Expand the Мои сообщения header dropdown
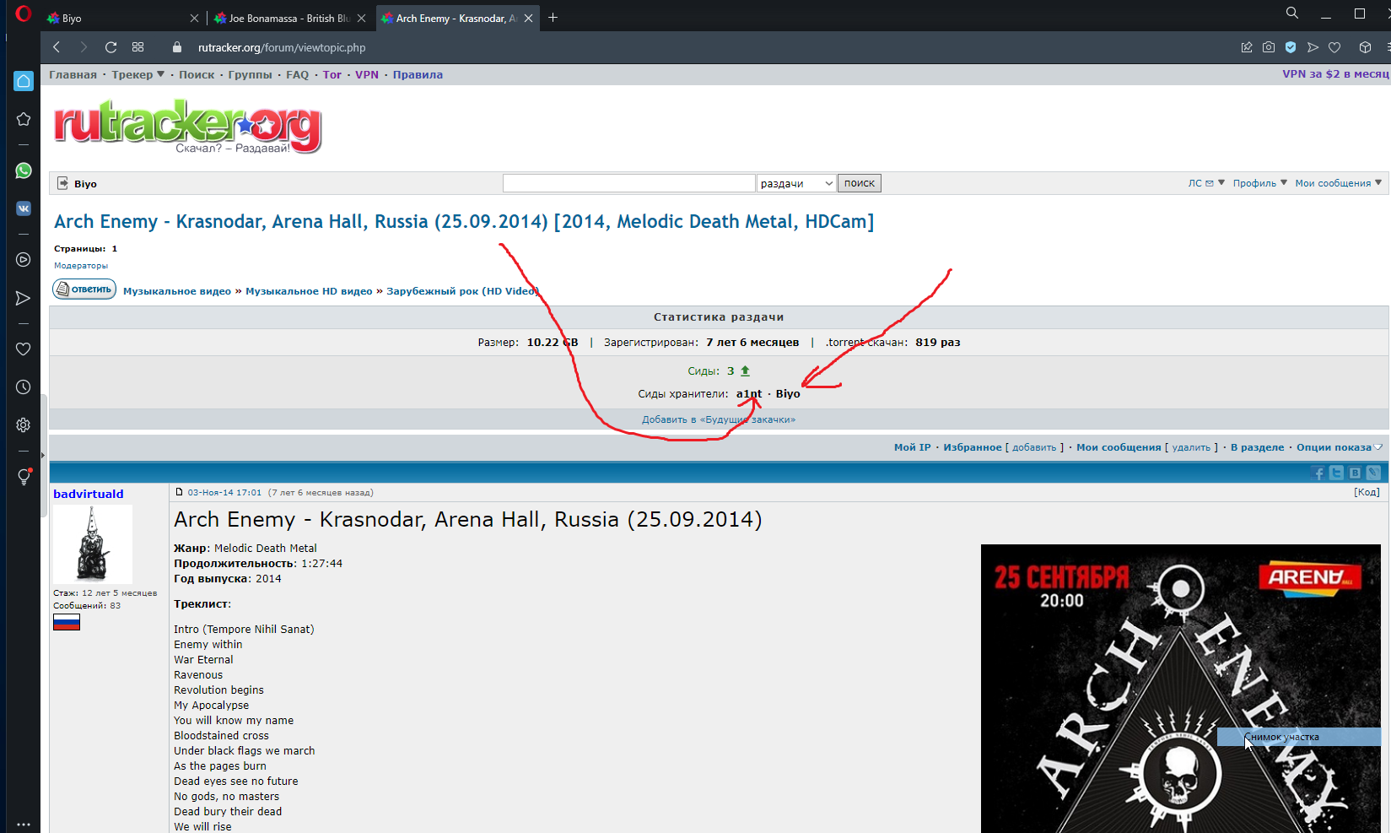 tap(1339, 183)
